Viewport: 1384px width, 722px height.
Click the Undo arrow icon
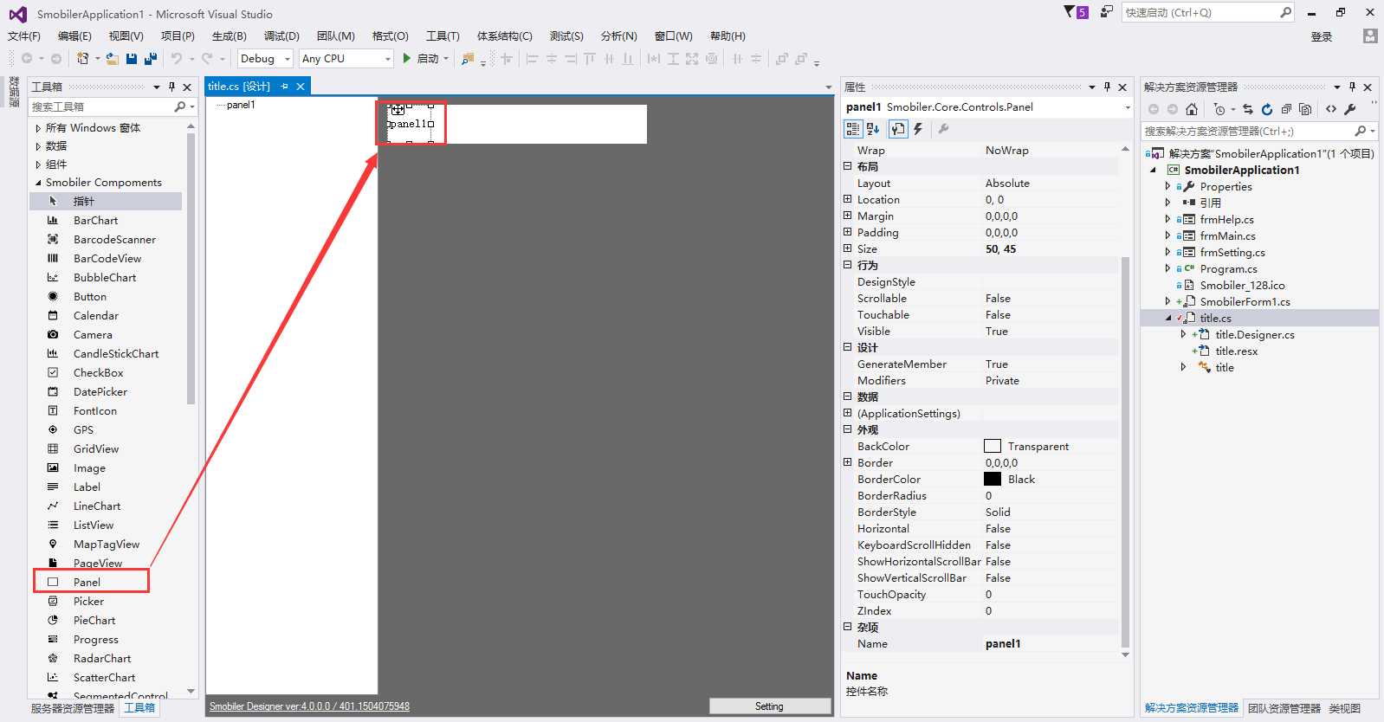177,59
